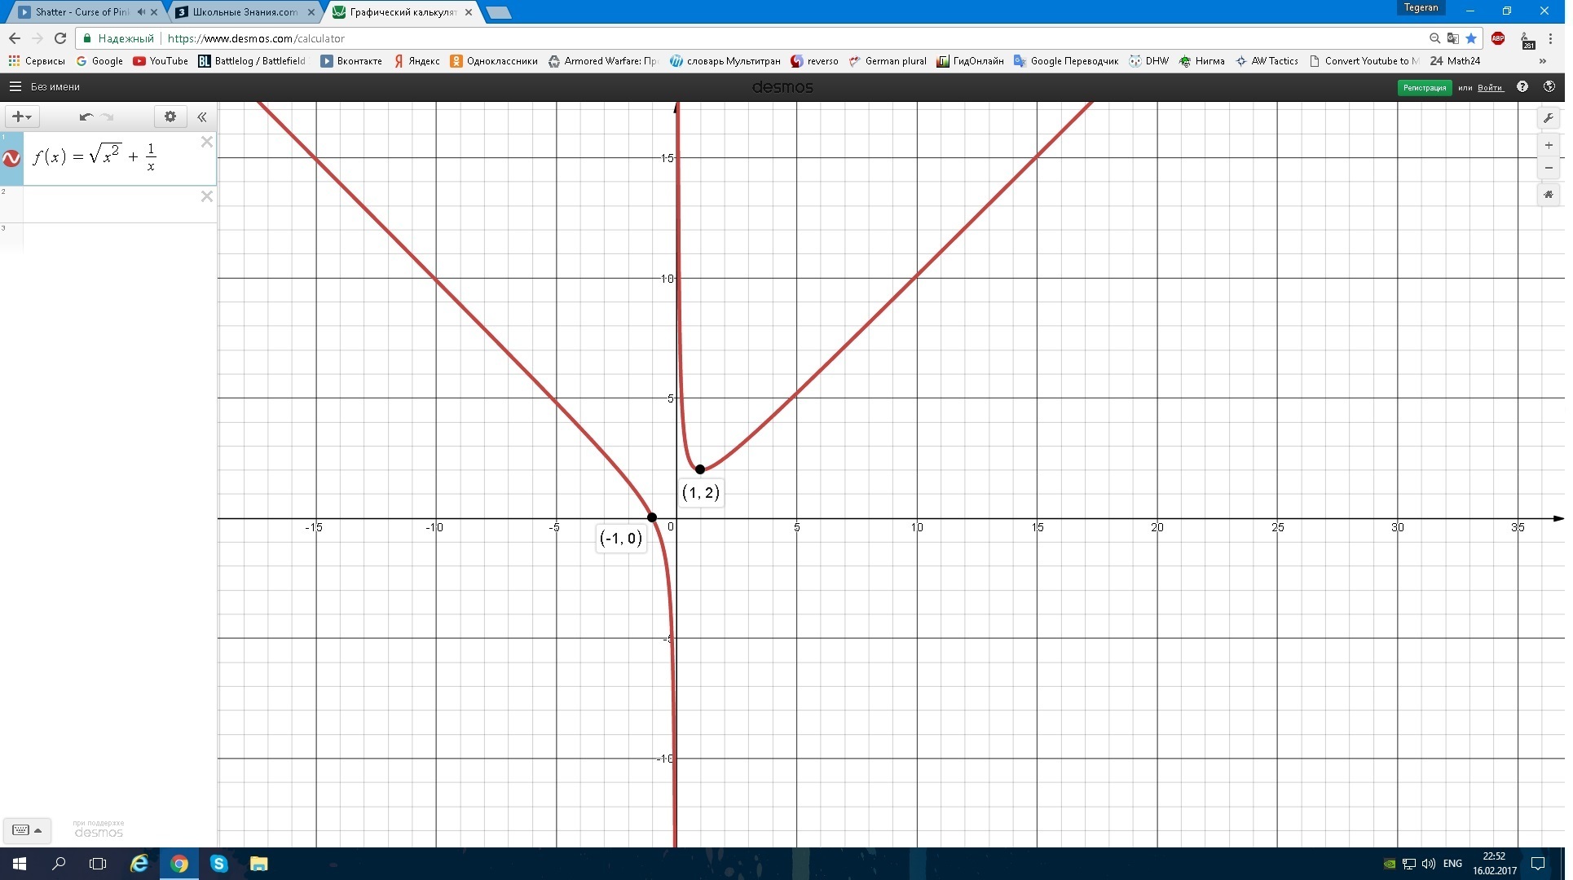Switch to Shatter - Curse of Pin tab
The width and height of the screenshot is (1573, 880).
coord(82,12)
